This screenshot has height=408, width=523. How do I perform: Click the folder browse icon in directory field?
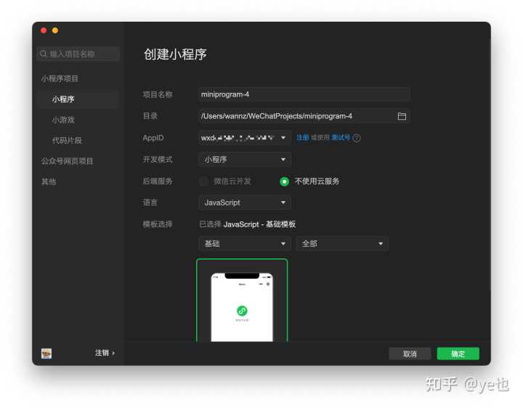pos(402,116)
